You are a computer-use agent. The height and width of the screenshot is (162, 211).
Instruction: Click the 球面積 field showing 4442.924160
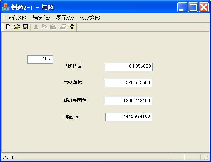click(129, 117)
